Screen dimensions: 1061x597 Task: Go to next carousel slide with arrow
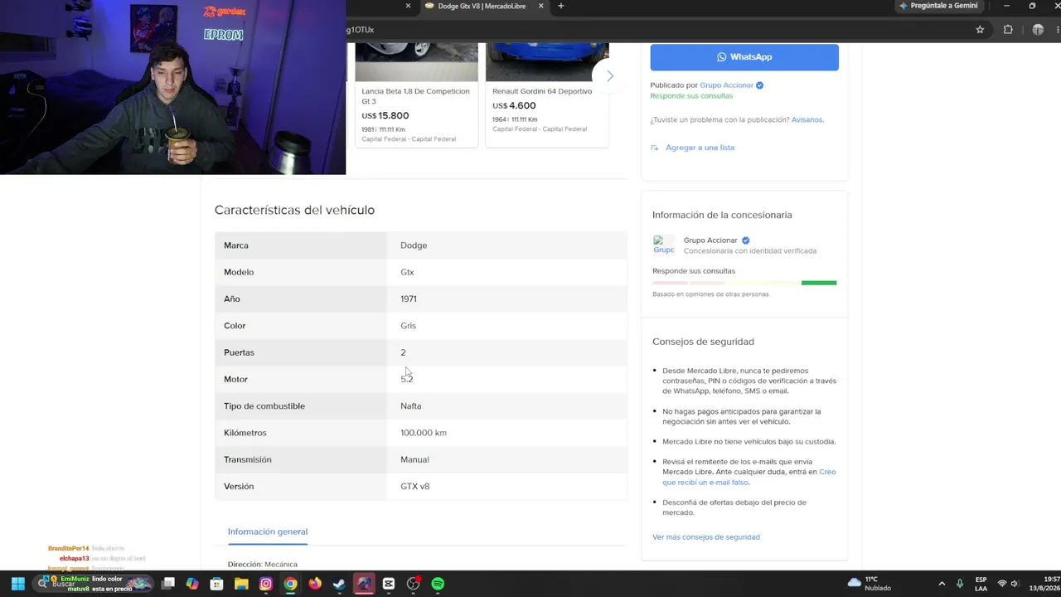[610, 75]
